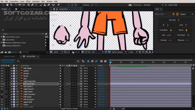The image size is (195, 110).
Task: Hide the right hand fist layer
Action: pyautogui.click(x=2, y=81)
